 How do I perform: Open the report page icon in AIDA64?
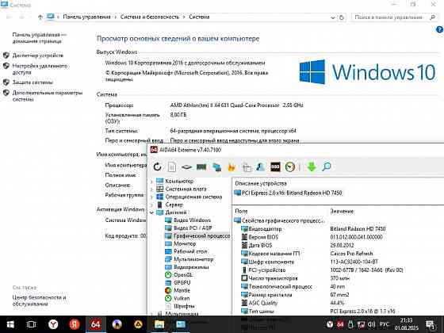172,166
